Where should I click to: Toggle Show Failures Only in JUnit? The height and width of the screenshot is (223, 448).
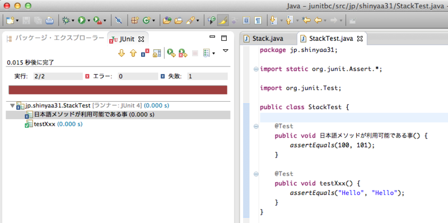pos(145,53)
